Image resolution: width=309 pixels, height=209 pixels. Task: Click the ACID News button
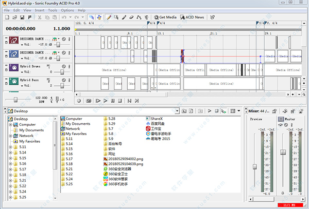[x=192, y=17]
